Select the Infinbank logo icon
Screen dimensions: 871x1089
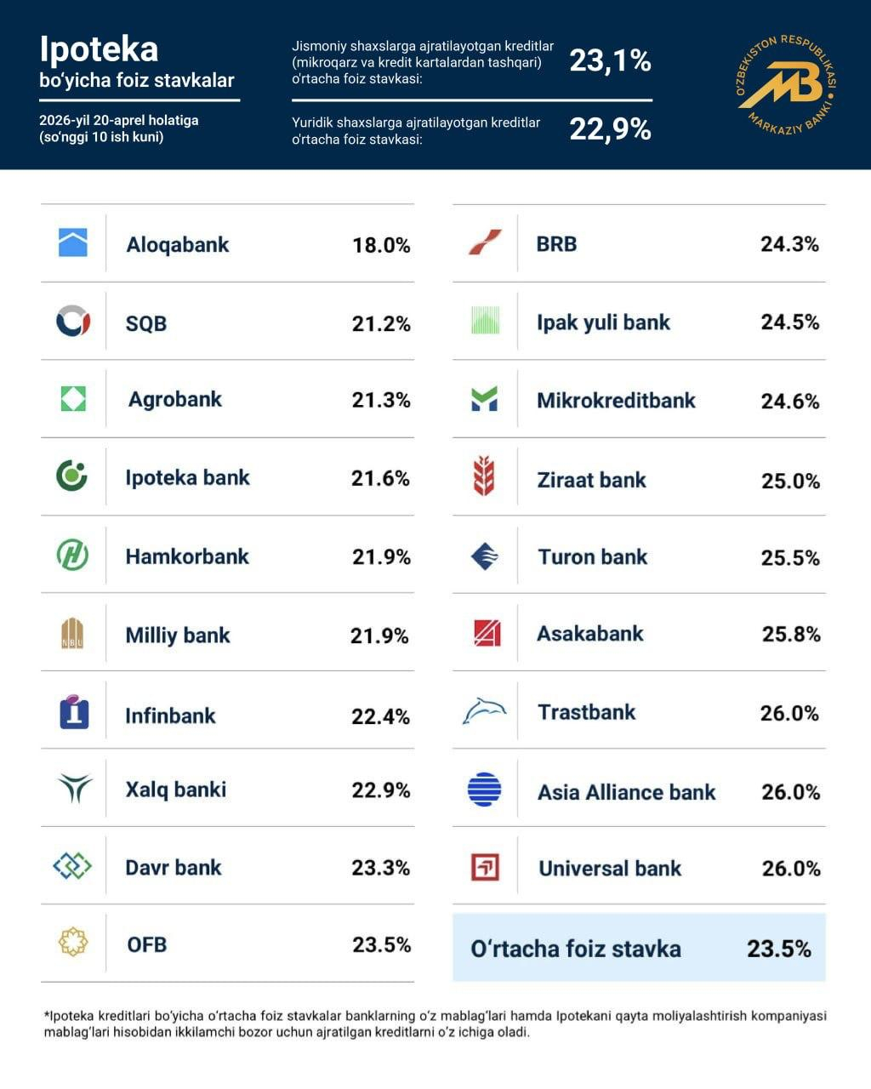point(74,713)
